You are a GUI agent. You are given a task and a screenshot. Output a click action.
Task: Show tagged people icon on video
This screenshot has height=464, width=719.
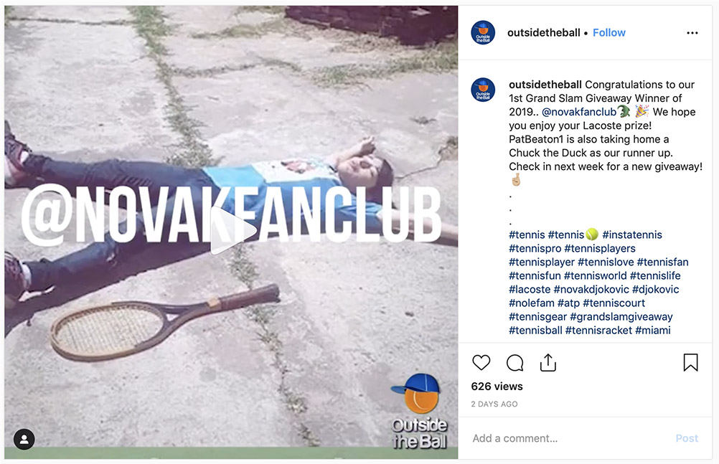pos(24,439)
